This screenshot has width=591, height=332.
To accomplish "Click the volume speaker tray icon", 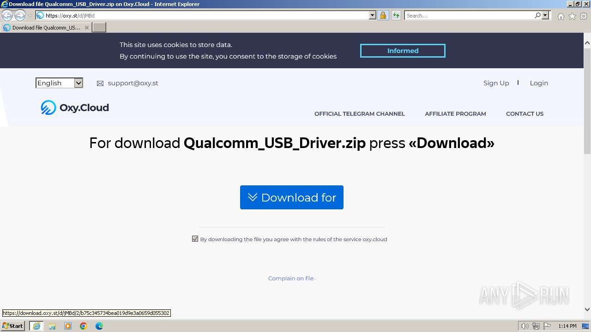I will coord(525,326).
